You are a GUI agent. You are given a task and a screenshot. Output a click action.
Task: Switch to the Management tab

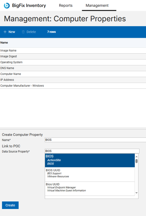[97, 5]
